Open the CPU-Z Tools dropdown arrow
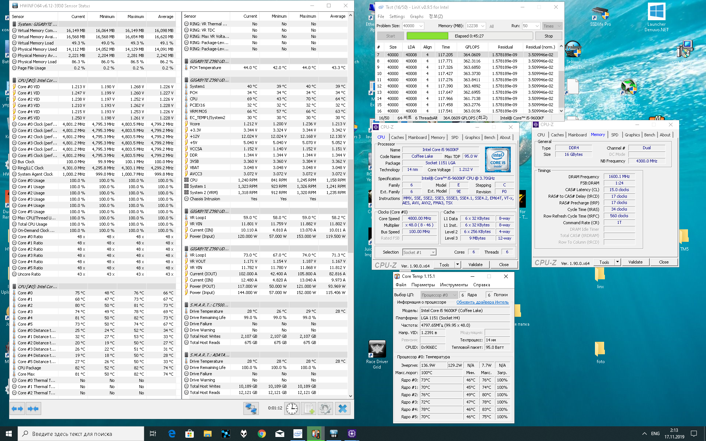Image resolution: width=706 pixels, height=441 pixels. (x=457, y=265)
